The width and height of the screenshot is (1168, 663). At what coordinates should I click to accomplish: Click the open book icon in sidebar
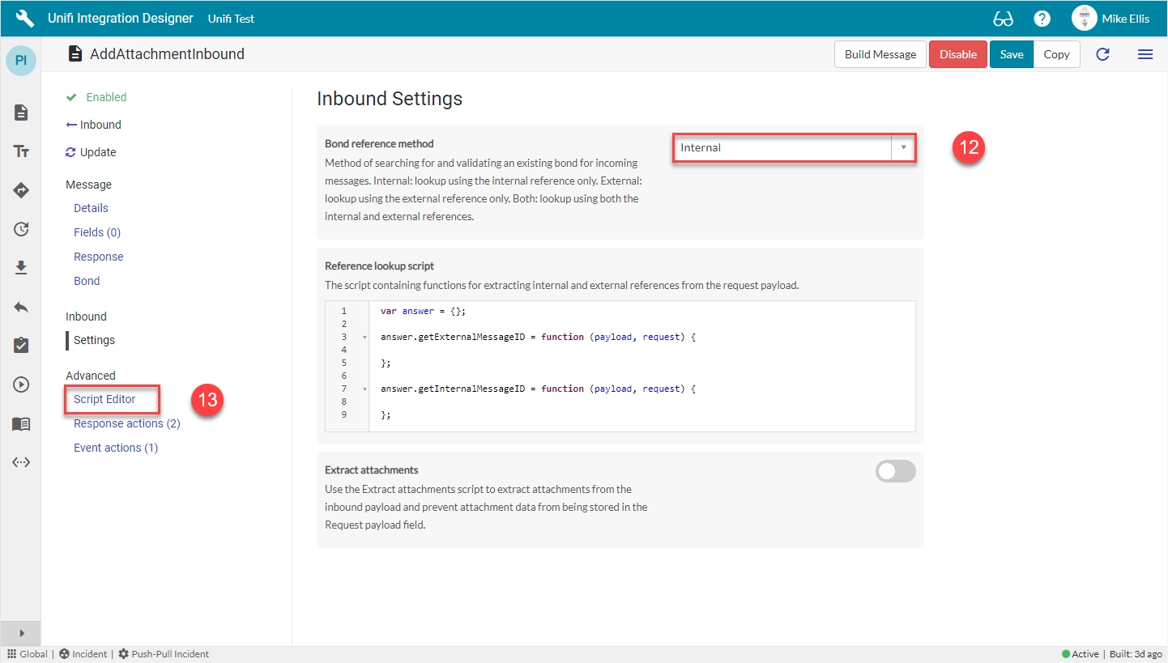tap(21, 423)
